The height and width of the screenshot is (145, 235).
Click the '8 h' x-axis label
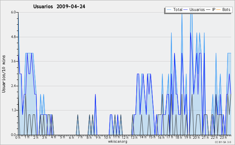[89, 137]
